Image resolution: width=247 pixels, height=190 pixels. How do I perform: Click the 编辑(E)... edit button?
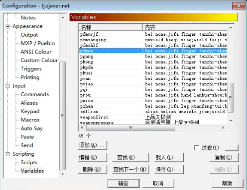pos(92,157)
